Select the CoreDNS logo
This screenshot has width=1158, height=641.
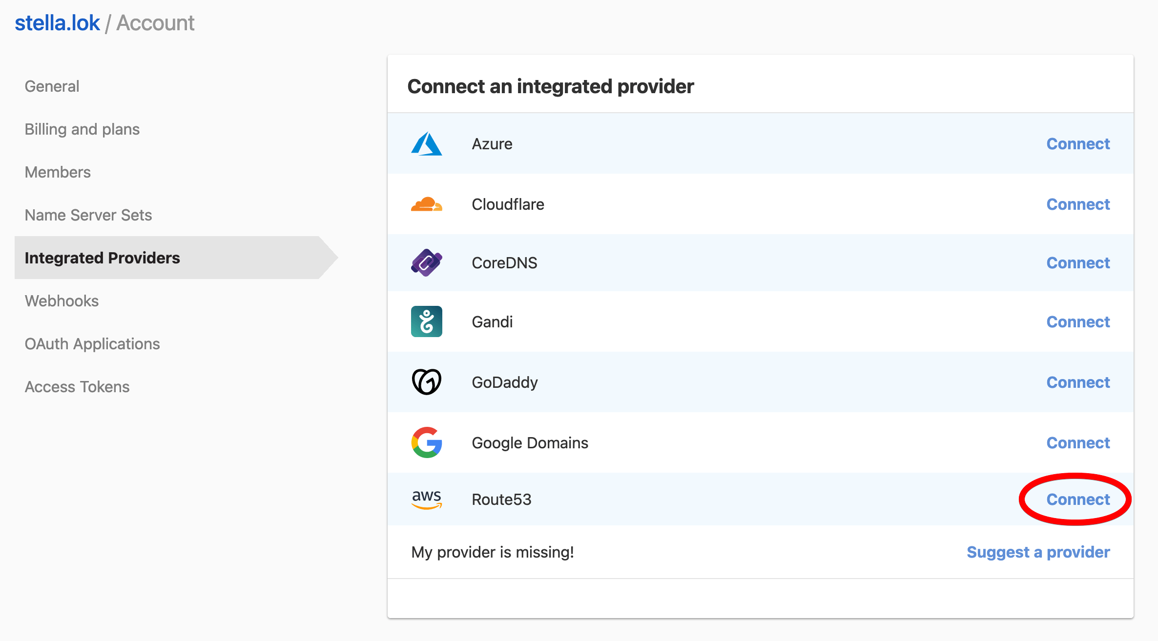pyautogui.click(x=427, y=262)
